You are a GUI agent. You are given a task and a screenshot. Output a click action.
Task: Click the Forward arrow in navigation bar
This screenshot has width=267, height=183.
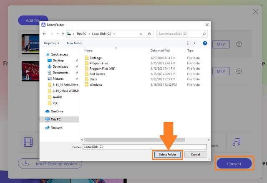coord(52,34)
